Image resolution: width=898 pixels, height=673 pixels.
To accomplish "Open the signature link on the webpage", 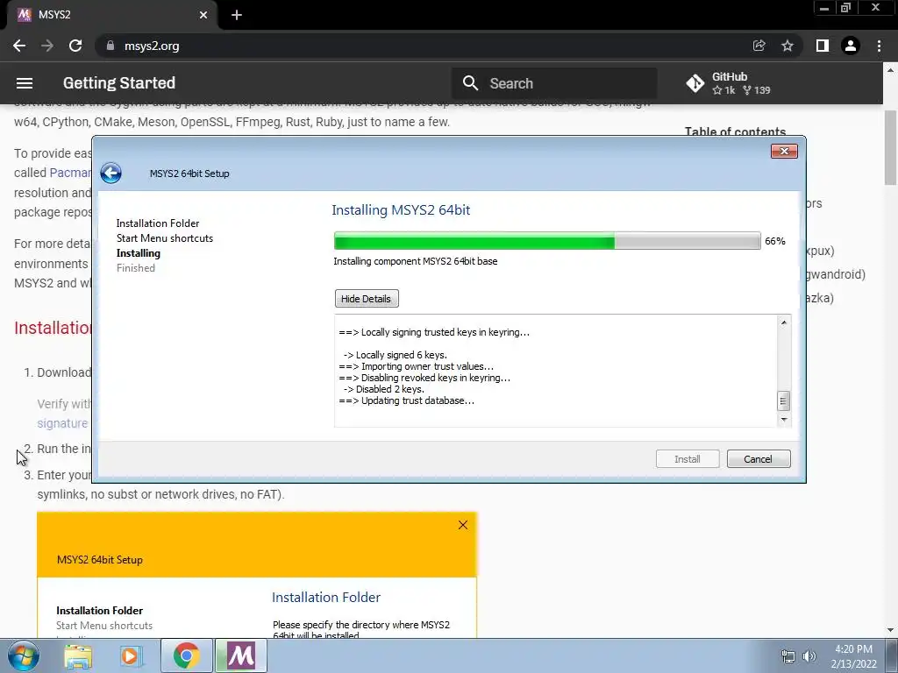I will [62, 423].
